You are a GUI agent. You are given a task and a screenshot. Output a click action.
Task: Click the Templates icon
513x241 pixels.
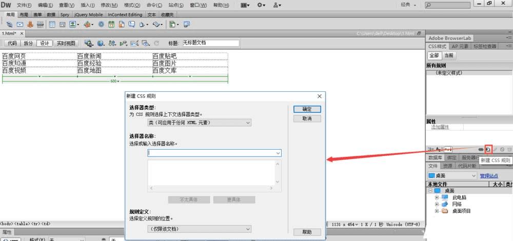(x=172, y=24)
